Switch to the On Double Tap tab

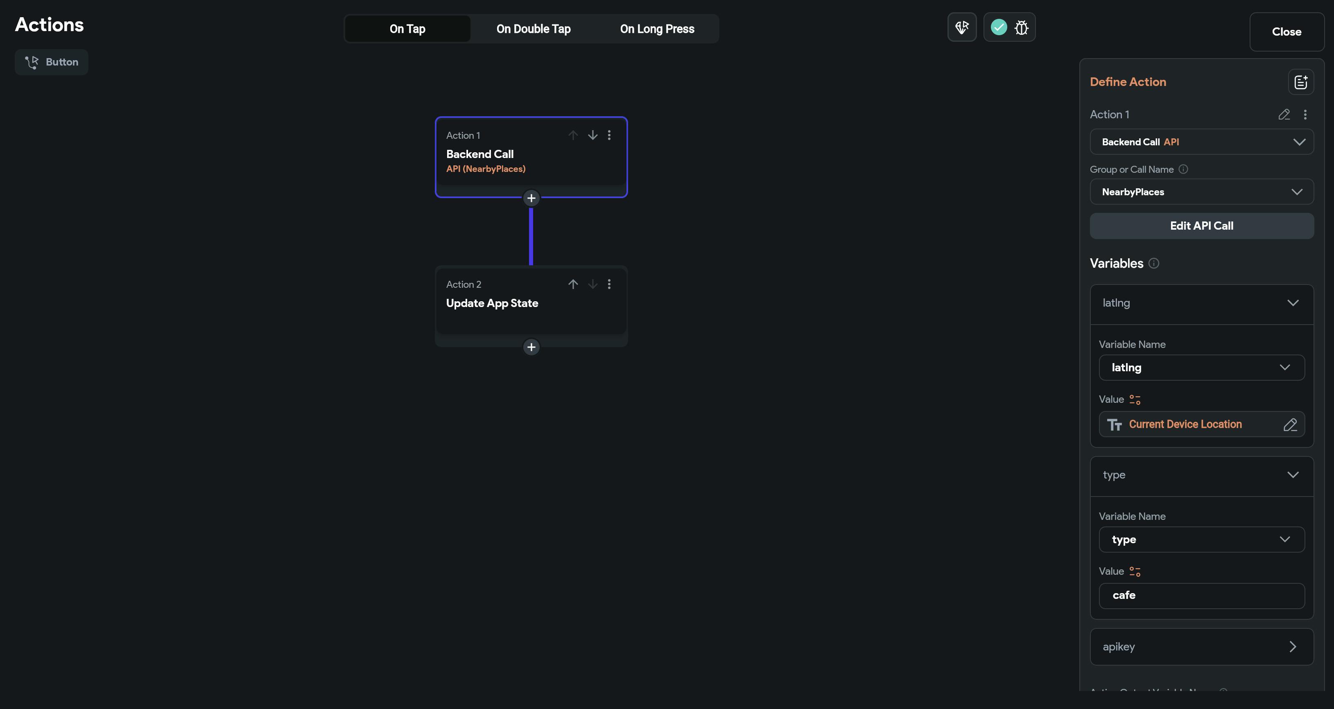point(533,29)
